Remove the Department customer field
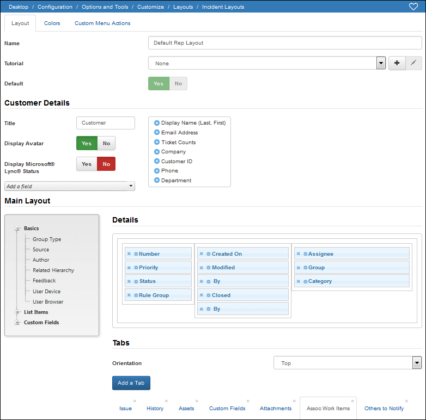Viewport: 426px width, 420px height. (157, 180)
